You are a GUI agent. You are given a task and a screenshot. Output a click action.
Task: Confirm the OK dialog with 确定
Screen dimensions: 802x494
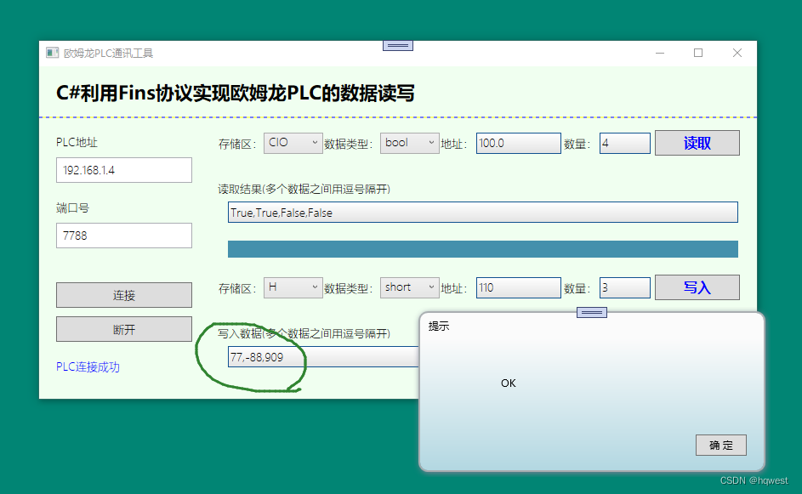(x=721, y=445)
